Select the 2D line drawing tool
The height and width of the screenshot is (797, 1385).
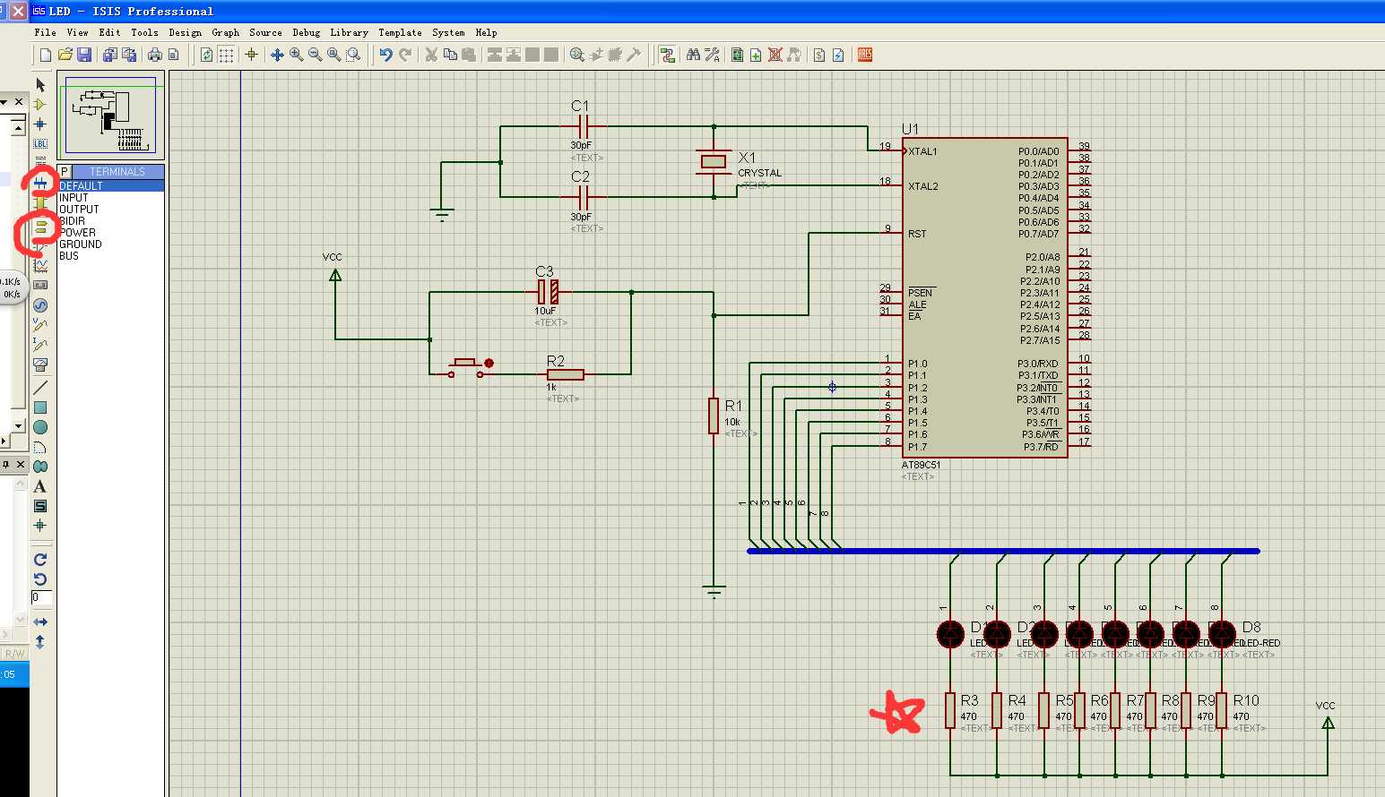40,388
